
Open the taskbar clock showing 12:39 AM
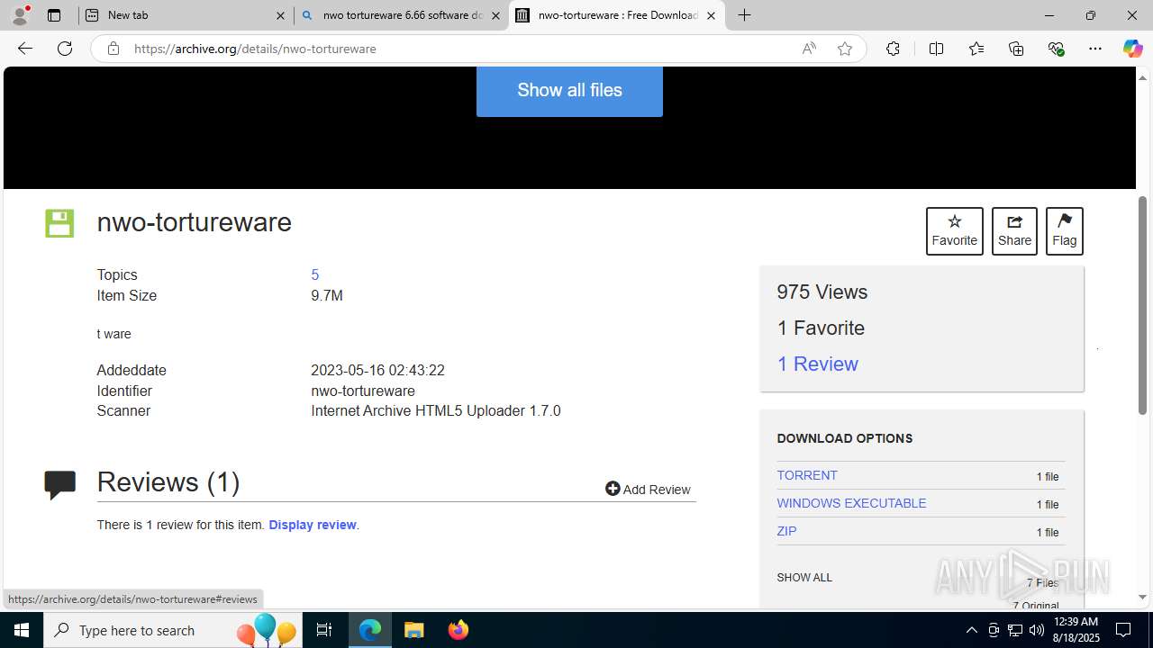(1076, 630)
